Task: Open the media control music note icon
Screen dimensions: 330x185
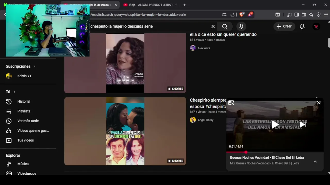Action: [x=289, y=15]
